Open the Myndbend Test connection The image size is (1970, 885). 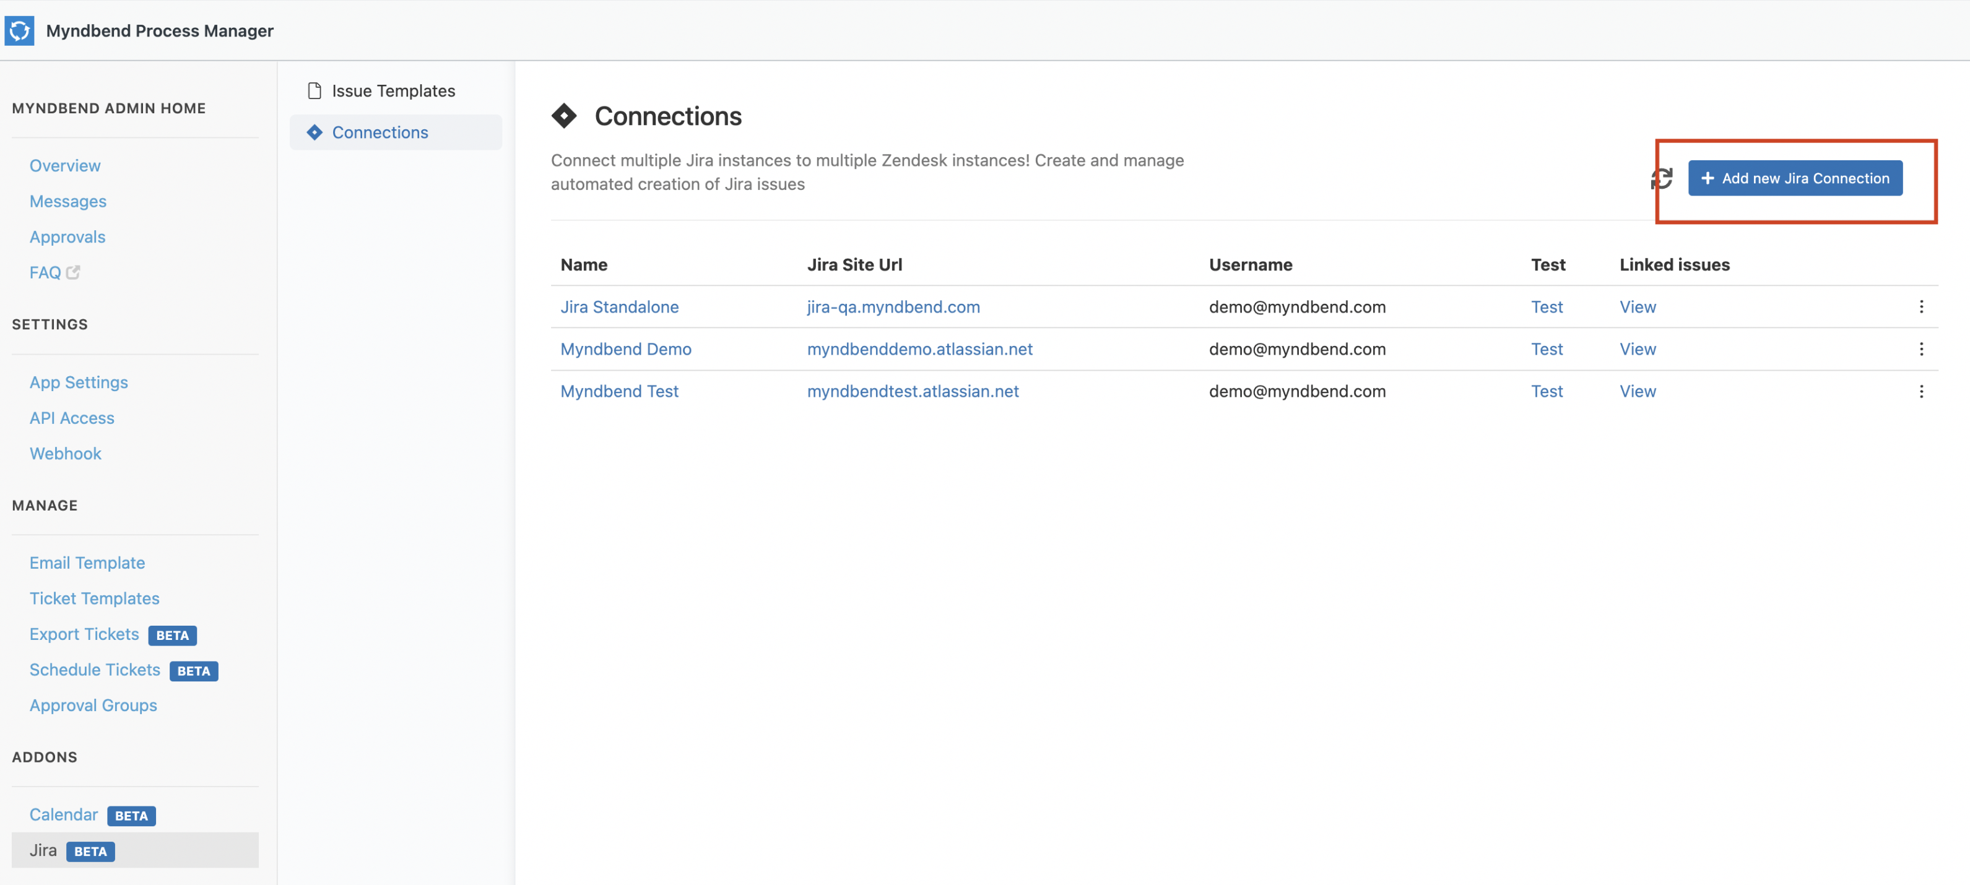click(x=620, y=391)
